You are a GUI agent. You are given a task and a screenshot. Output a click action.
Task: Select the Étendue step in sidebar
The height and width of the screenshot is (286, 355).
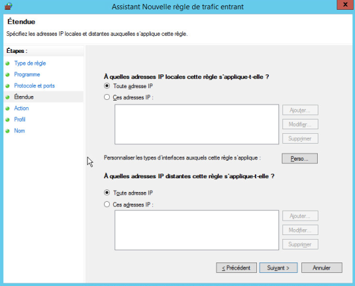tap(24, 97)
